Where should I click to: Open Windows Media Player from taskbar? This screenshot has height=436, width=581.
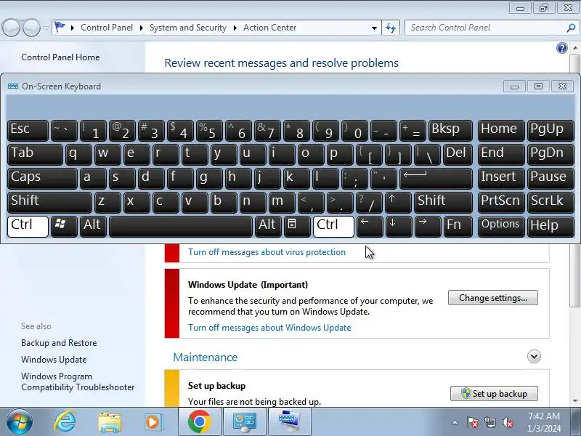(153, 422)
